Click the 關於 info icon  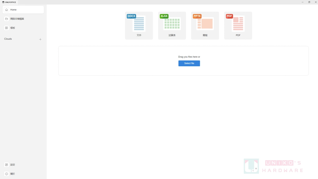click(7, 174)
